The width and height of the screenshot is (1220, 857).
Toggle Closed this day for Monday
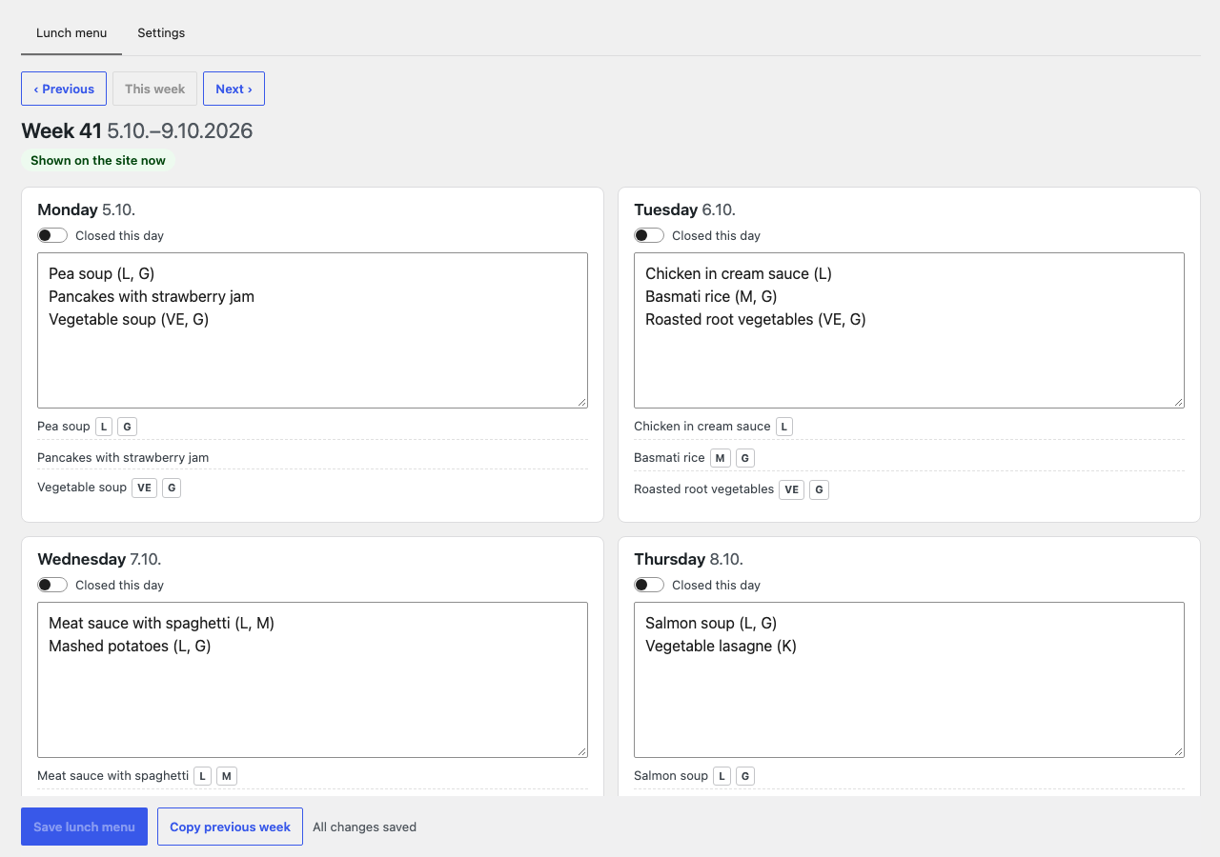tap(52, 235)
